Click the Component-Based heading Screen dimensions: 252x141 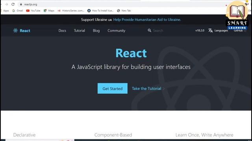[113, 135]
